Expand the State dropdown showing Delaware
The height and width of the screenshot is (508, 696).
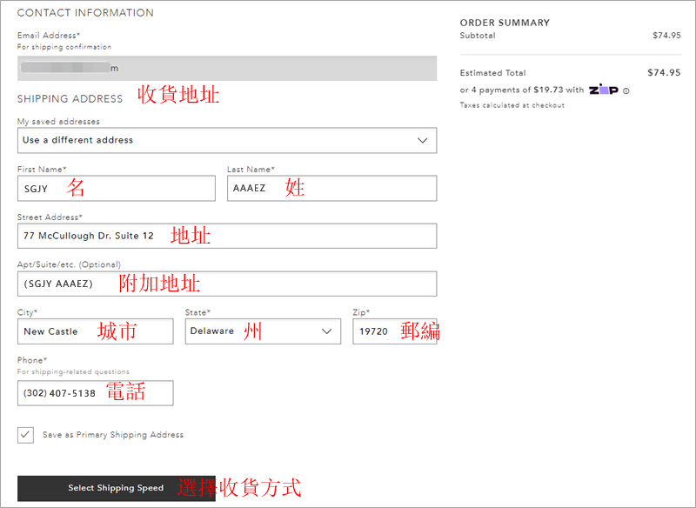(x=263, y=331)
